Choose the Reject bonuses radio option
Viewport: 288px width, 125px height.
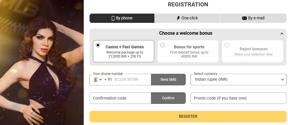(227, 45)
